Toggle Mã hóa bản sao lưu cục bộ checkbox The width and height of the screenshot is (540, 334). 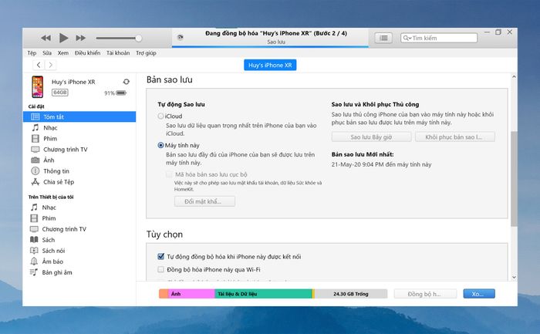coord(169,174)
